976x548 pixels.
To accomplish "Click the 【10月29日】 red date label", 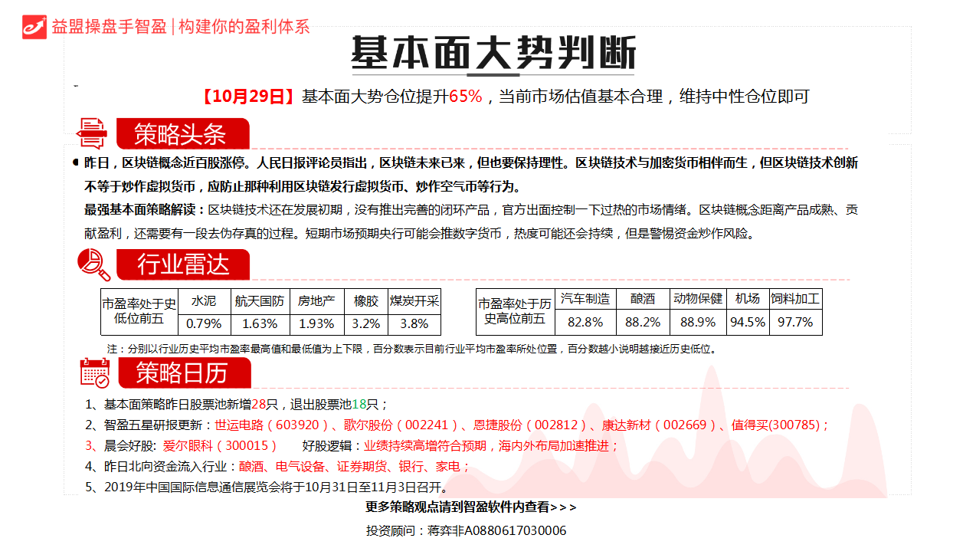I will (x=247, y=97).
